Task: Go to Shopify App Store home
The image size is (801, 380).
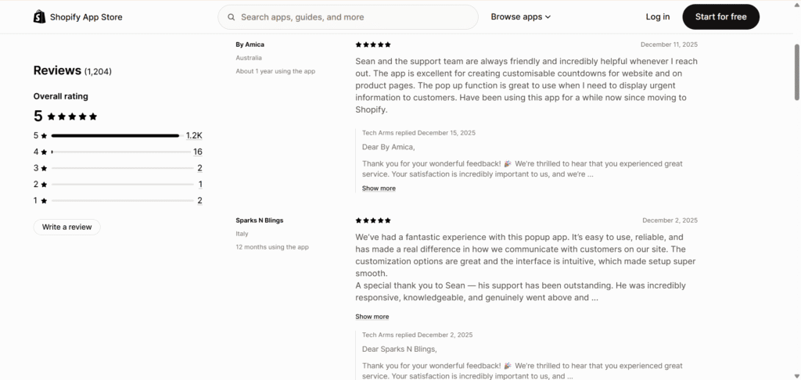Action: (85, 17)
